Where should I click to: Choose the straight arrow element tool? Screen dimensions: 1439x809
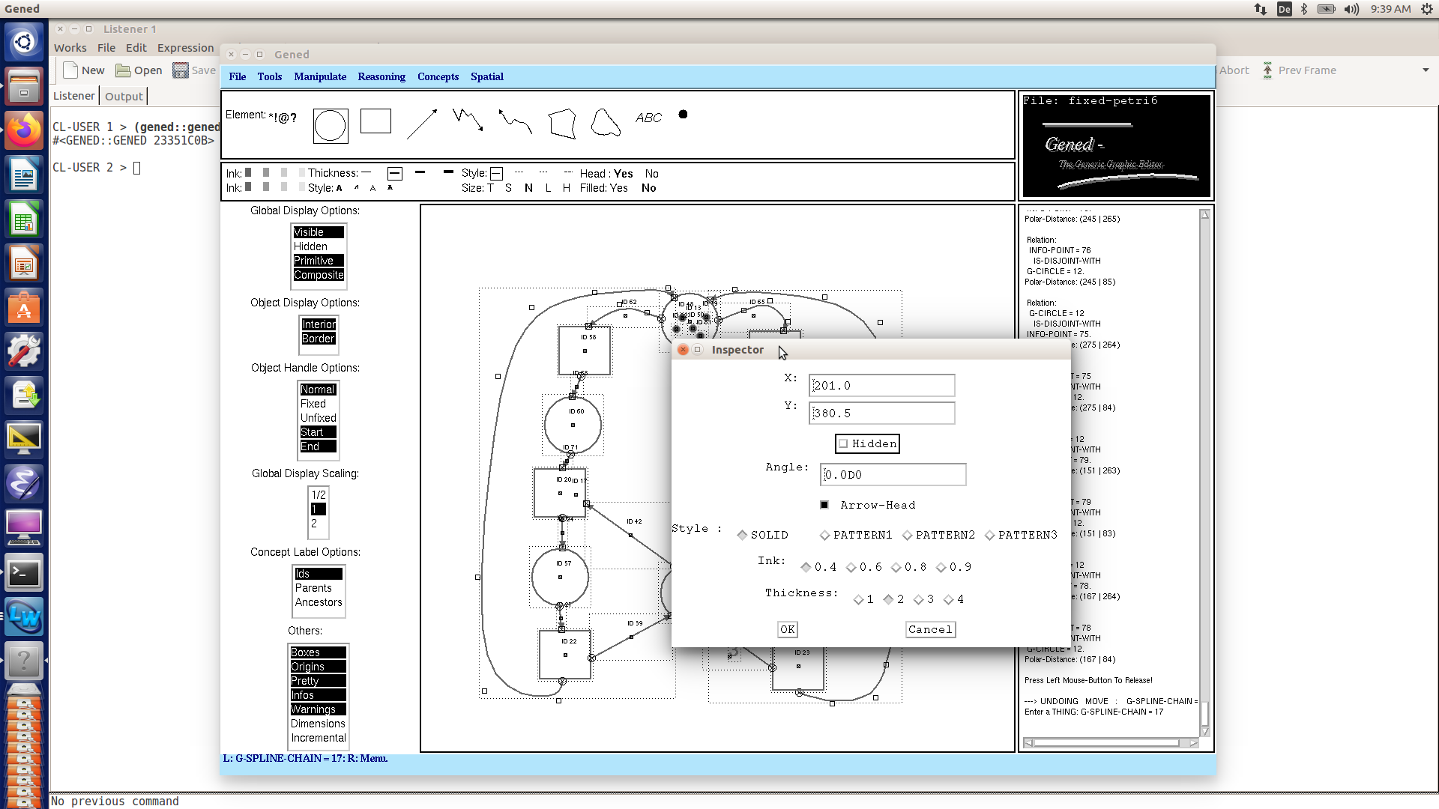click(422, 124)
